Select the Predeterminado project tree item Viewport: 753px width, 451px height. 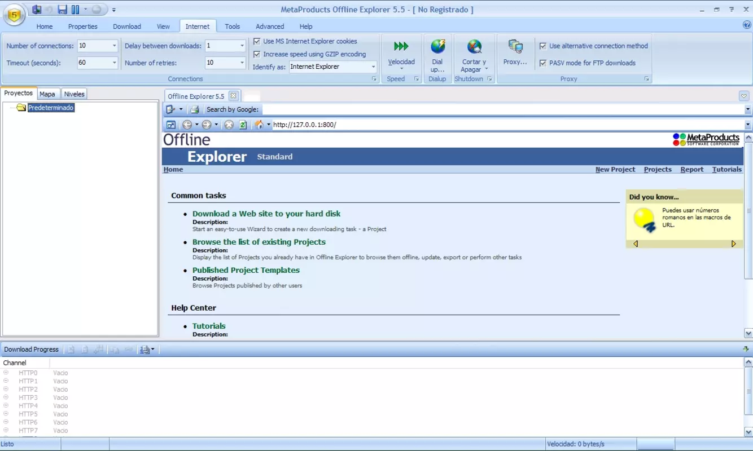pyautogui.click(x=51, y=107)
